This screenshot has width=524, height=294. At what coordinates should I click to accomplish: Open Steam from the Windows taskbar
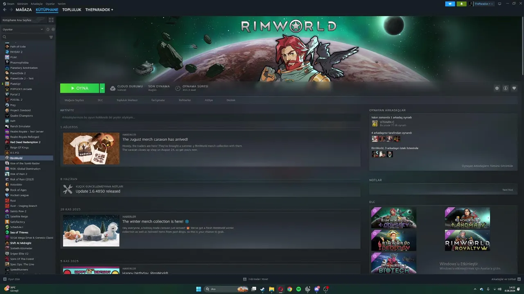tap(262, 289)
